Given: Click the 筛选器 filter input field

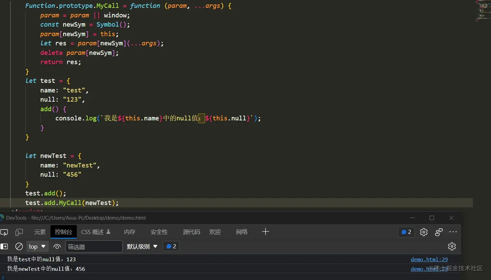Looking at the screenshot, I should [x=93, y=246].
